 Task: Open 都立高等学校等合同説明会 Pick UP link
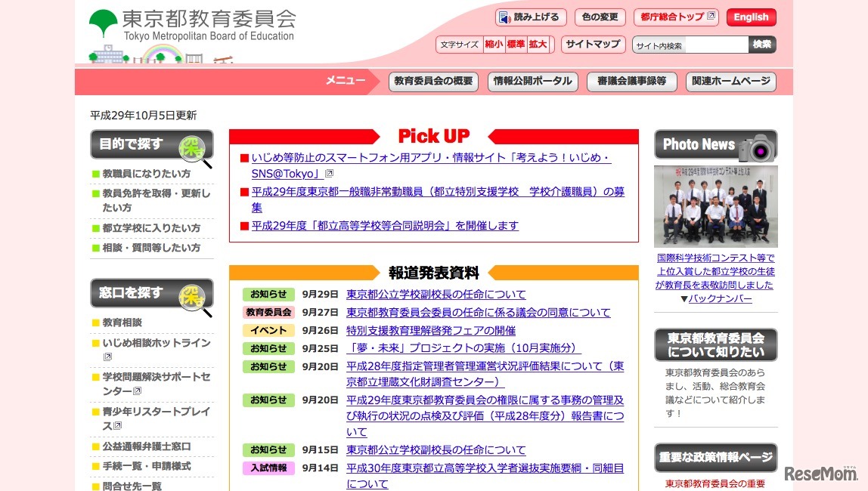[x=385, y=226]
